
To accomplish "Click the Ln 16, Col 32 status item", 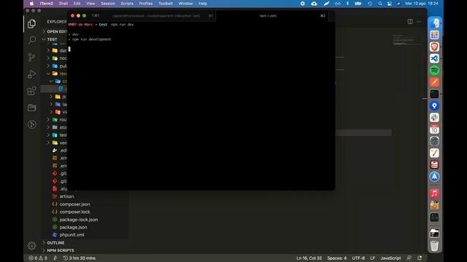I will pyautogui.click(x=309, y=258).
